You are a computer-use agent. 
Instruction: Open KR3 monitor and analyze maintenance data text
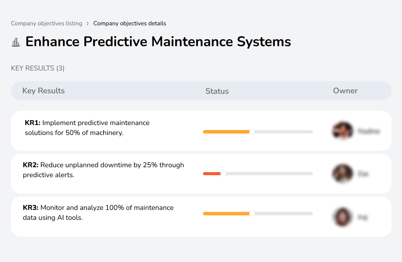pyautogui.click(x=98, y=212)
